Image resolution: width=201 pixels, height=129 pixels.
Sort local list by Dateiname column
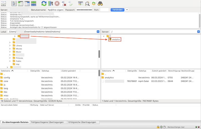[x=14, y=71]
